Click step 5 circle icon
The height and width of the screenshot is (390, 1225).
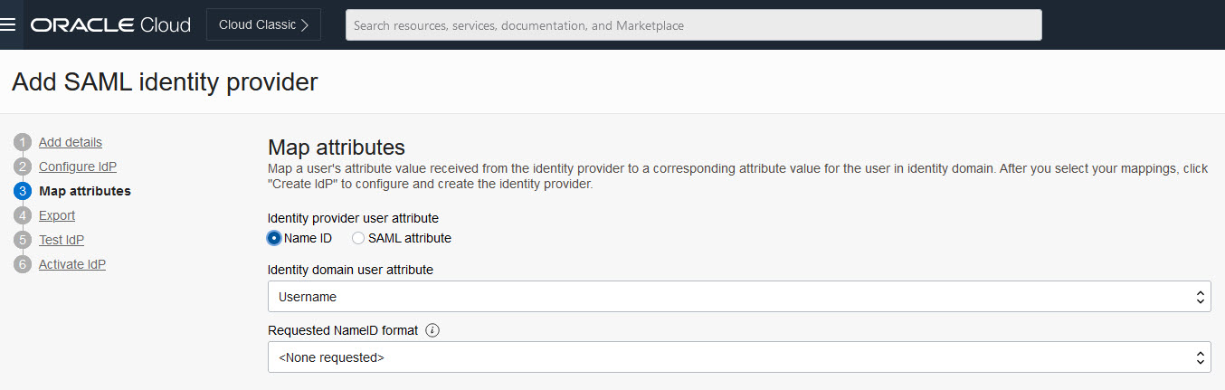click(x=24, y=240)
